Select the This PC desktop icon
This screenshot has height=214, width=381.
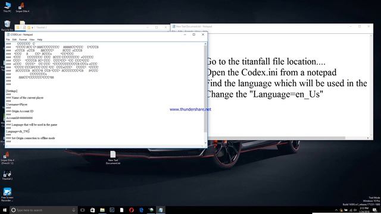pyautogui.click(x=7, y=7)
